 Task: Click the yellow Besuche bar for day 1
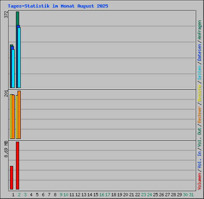point(11,117)
